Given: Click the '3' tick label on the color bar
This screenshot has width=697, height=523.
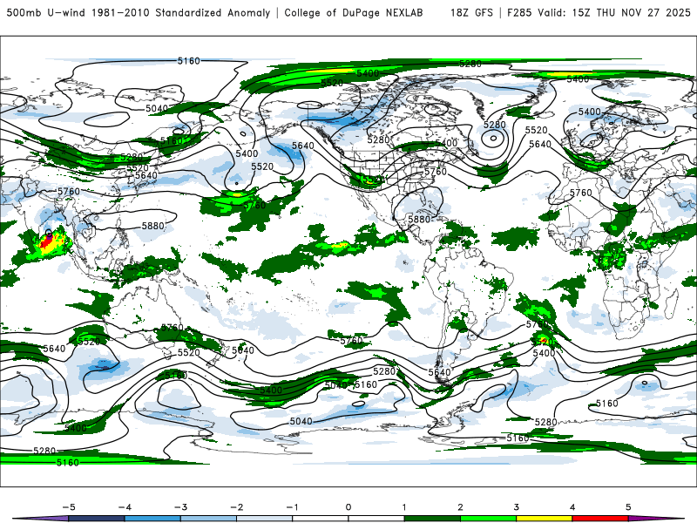Looking at the screenshot, I should point(517,507).
